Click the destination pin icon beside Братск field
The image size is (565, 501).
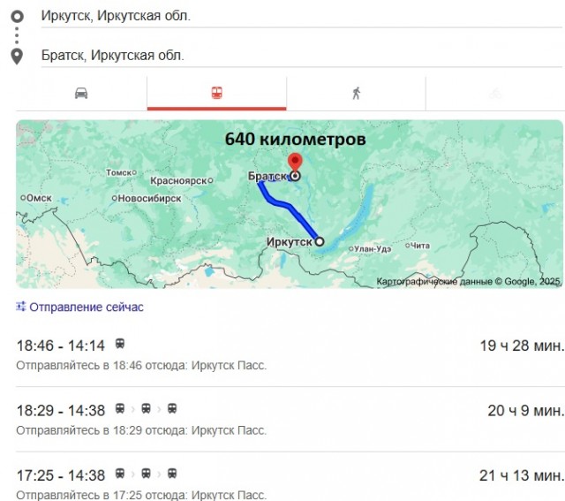[17, 57]
